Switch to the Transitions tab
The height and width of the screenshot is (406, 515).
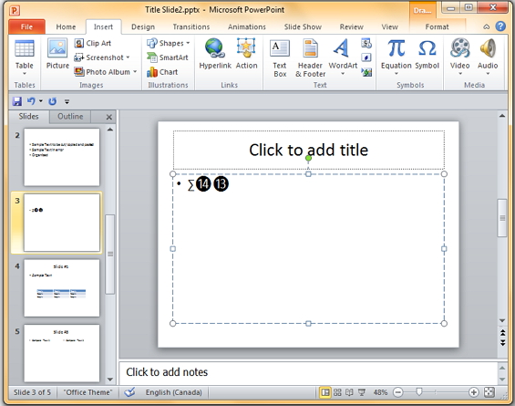click(191, 27)
